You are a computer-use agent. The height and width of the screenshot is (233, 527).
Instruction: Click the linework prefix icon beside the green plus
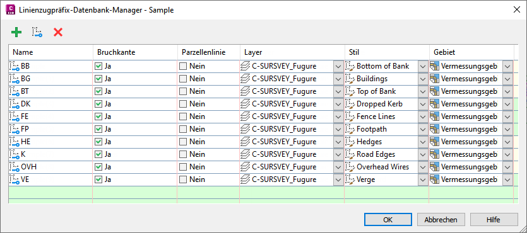click(37, 33)
